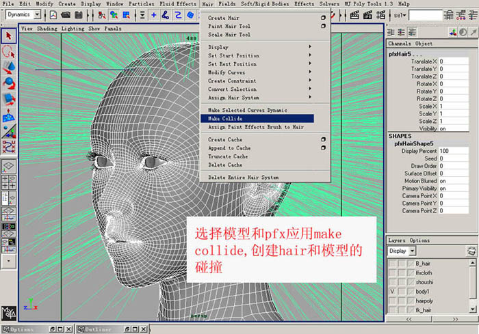Click the last-used curve tool icon
The image size is (479, 334).
pyautogui.click(x=8, y=147)
